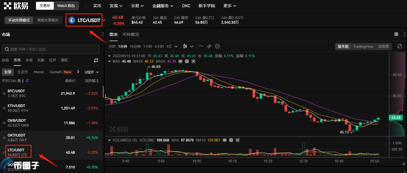Screen dimensions: 407x173
Task: Expand the LTC/USDT pair selector arrow
Action: (x=104, y=20)
